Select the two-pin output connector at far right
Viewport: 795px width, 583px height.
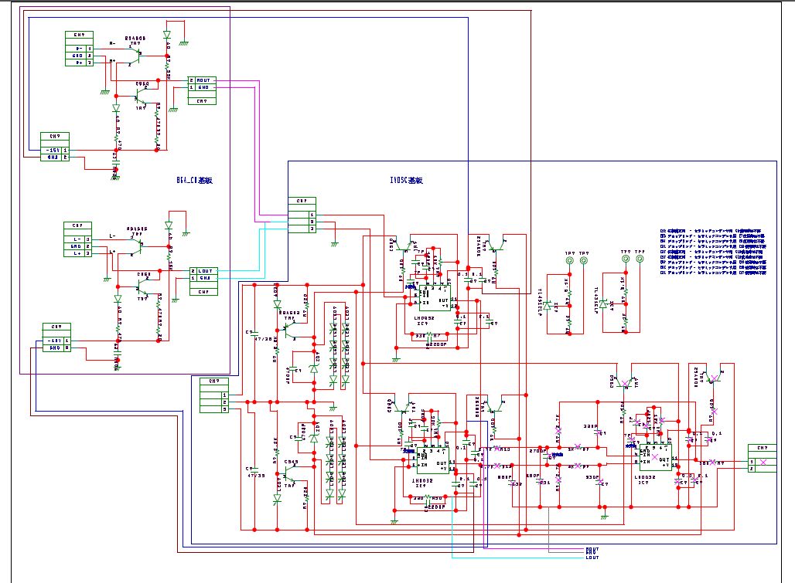[x=762, y=462]
